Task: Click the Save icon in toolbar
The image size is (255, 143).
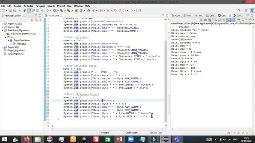Action: pos(10,11)
